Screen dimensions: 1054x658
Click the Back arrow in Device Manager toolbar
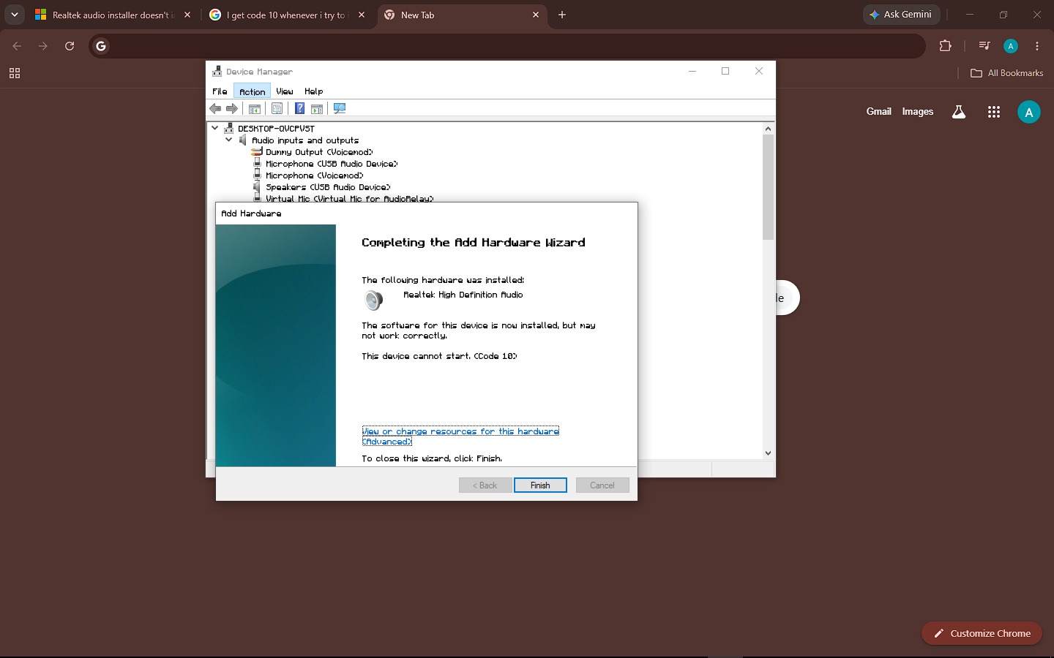pos(215,108)
